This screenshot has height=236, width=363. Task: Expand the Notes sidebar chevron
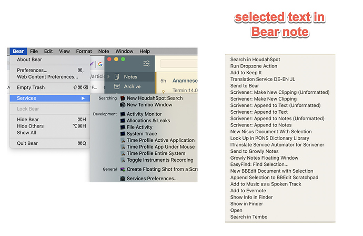pyautogui.click(x=108, y=76)
